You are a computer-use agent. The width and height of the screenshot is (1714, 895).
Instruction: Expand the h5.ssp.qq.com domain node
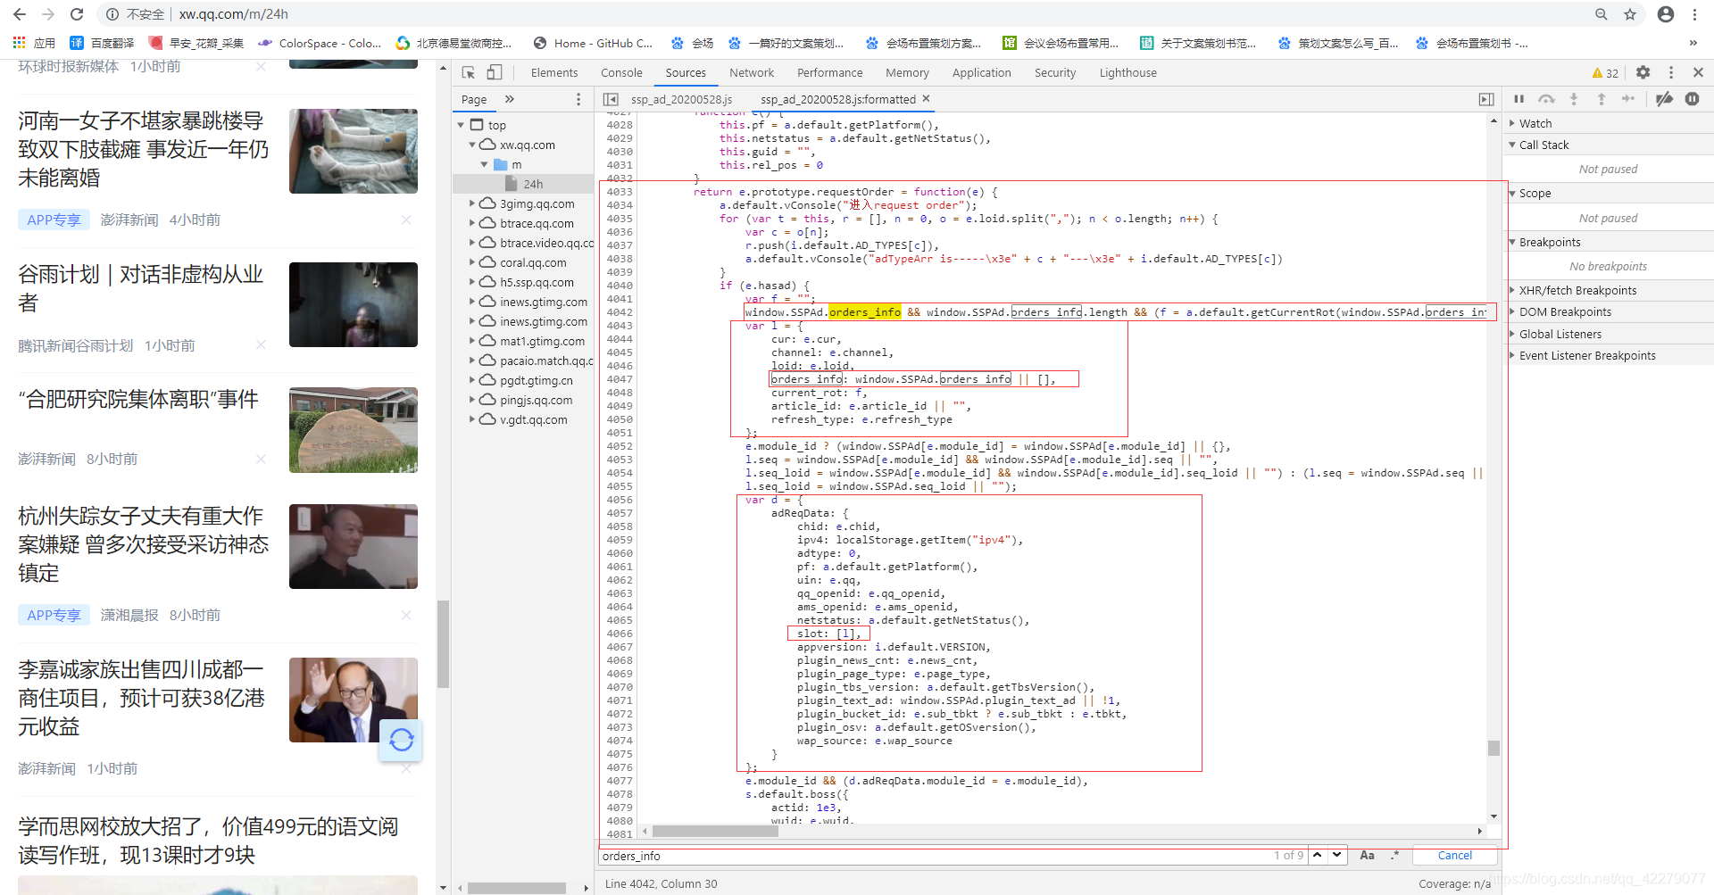point(472,282)
